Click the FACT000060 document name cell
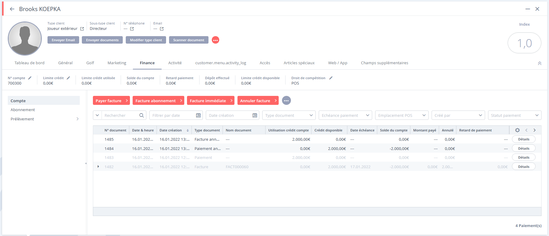The image size is (549, 236). point(237,167)
